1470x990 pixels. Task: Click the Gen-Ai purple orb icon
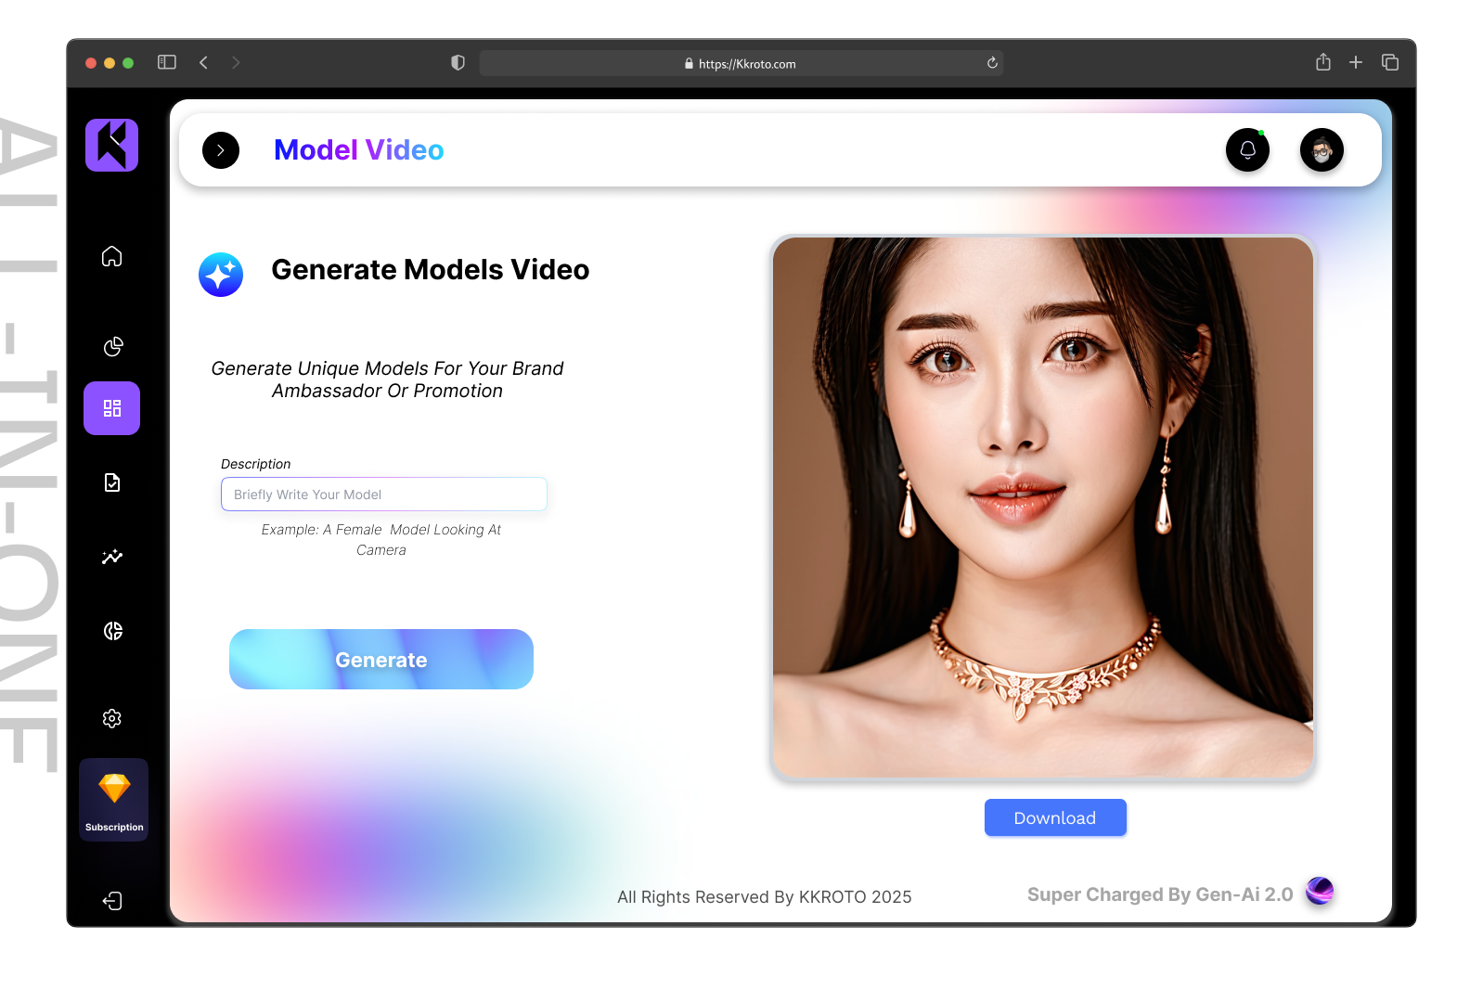[1320, 892]
